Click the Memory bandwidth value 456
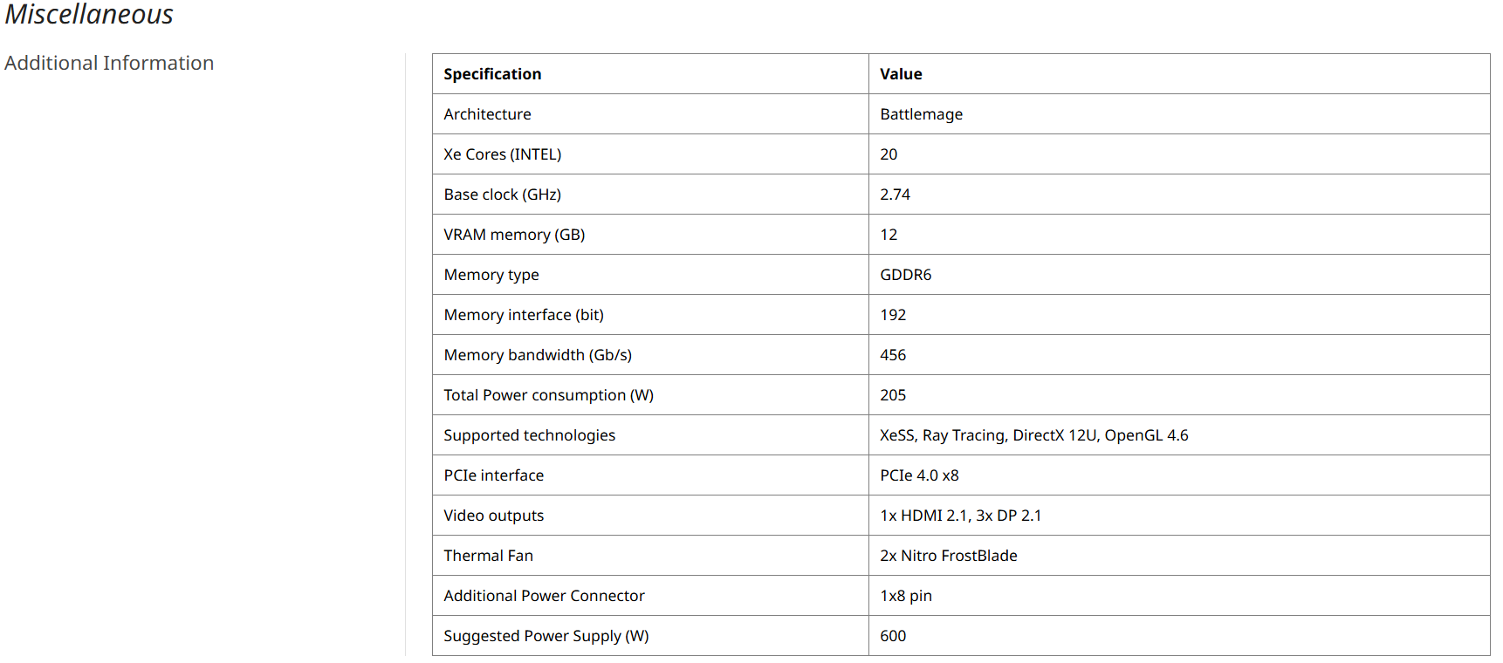Screen dimensions: 1503x663 (x=893, y=355)
